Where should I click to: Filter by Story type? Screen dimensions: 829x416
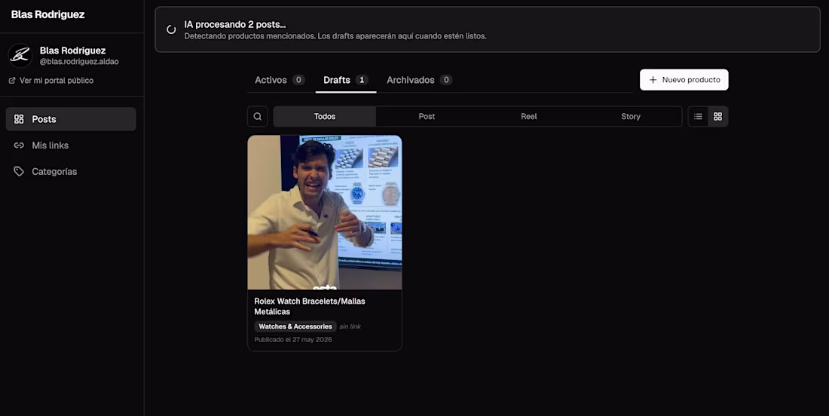[x=631, y=116]
